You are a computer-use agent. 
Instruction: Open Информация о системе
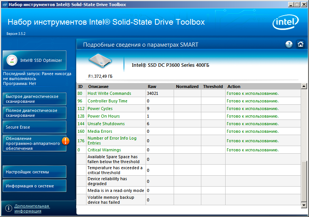tap(35, 186)
